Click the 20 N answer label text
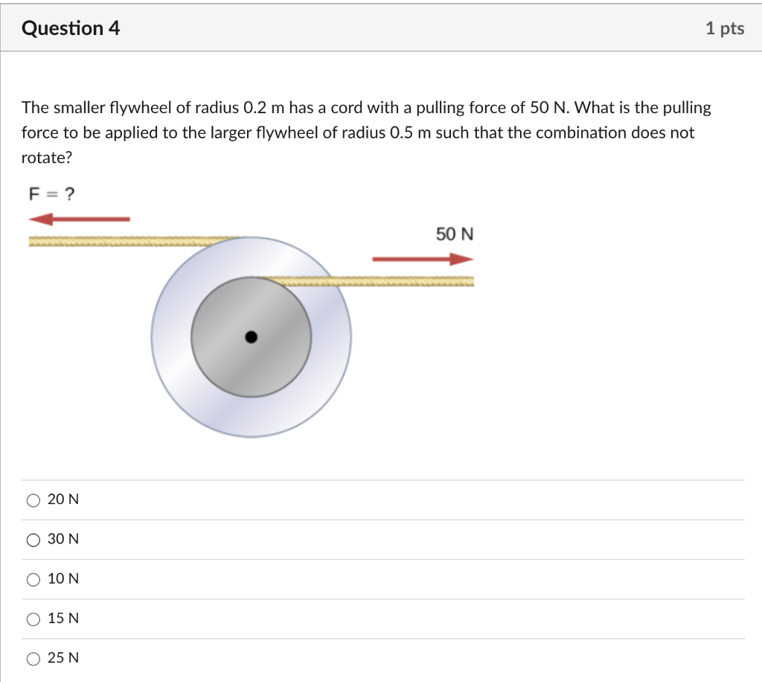Screen dimensions: 762x682 click(62, 500)
